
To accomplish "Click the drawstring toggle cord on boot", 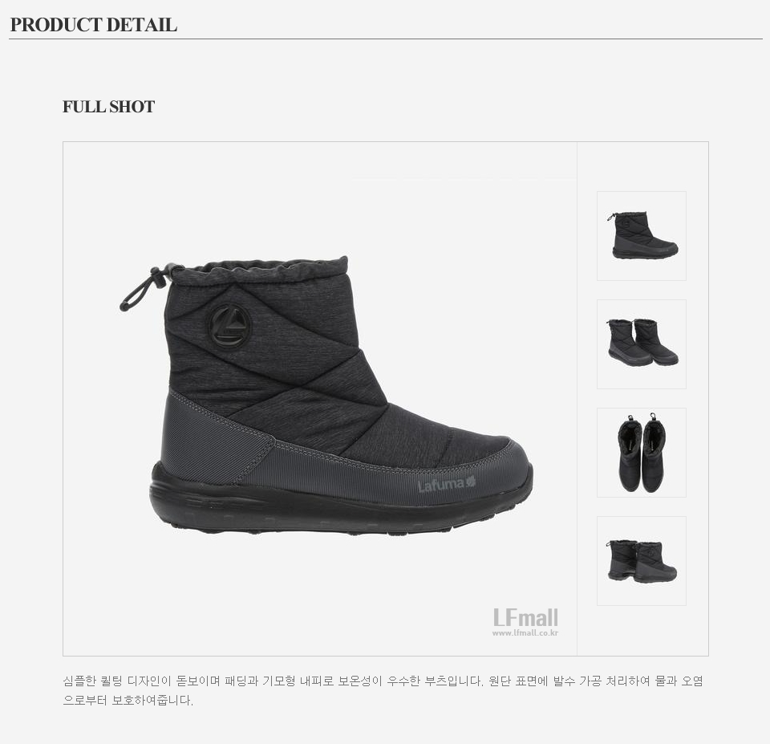I will click(x=144, y=288).
